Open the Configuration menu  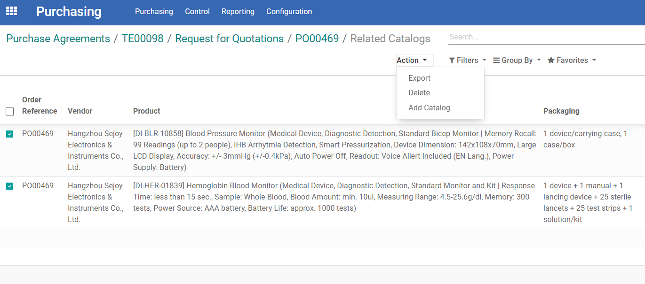click(289, 11)
